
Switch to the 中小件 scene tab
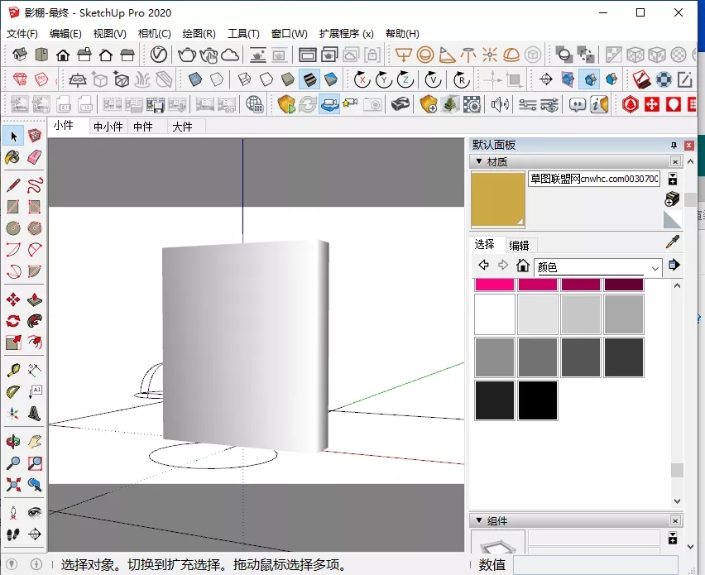point(108,127)
